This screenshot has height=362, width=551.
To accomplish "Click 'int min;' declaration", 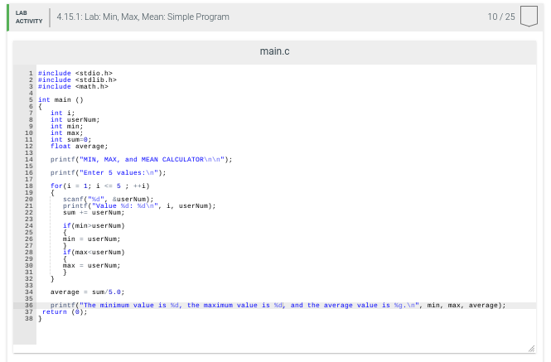I will click(x=67, y=126).
